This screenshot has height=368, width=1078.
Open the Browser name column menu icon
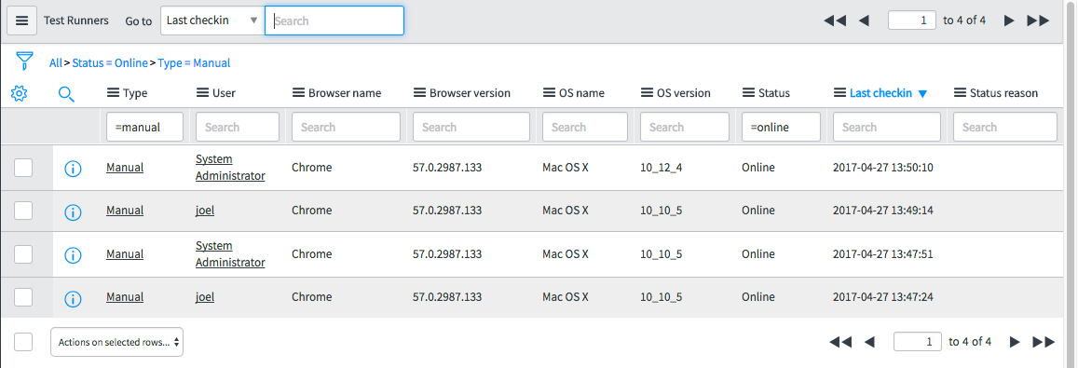point(298,93)
